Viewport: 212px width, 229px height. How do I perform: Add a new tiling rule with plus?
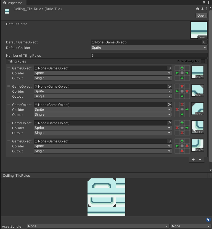[193, 160]
